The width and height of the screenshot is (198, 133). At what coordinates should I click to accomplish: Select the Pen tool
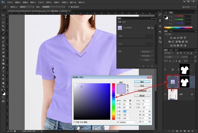point(3,68)
